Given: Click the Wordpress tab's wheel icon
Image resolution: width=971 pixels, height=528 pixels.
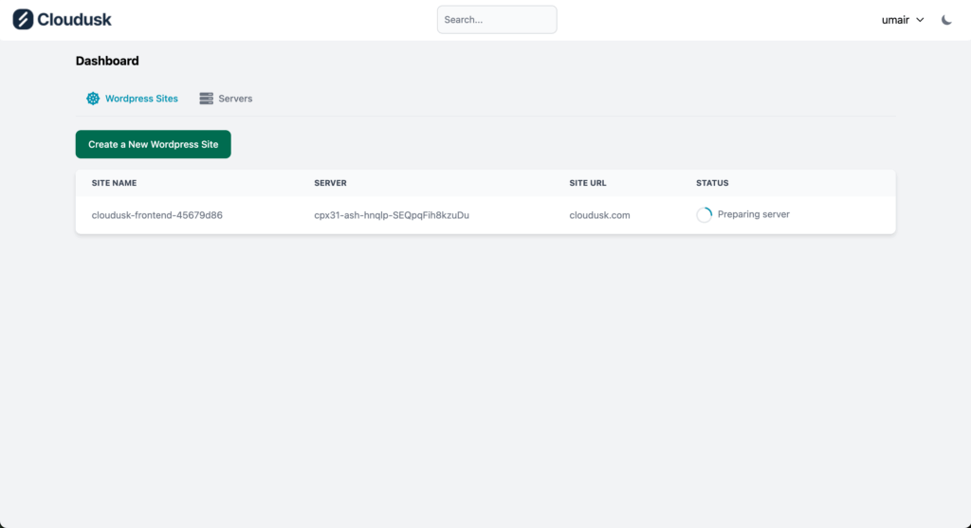Looking at the screenshot, I should [93, 99].
